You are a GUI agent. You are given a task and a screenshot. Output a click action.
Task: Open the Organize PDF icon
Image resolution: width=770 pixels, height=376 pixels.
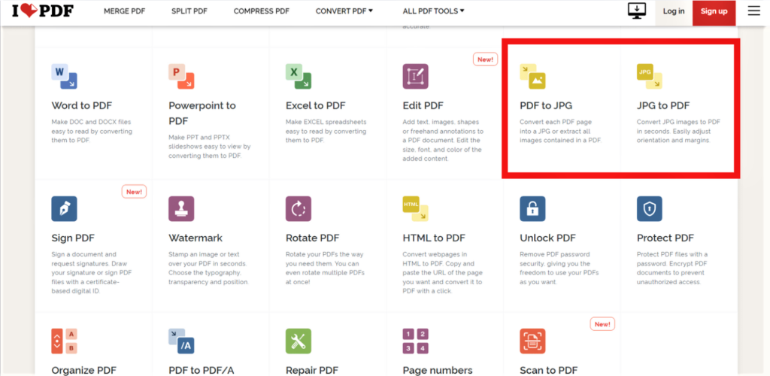[65, 341]
